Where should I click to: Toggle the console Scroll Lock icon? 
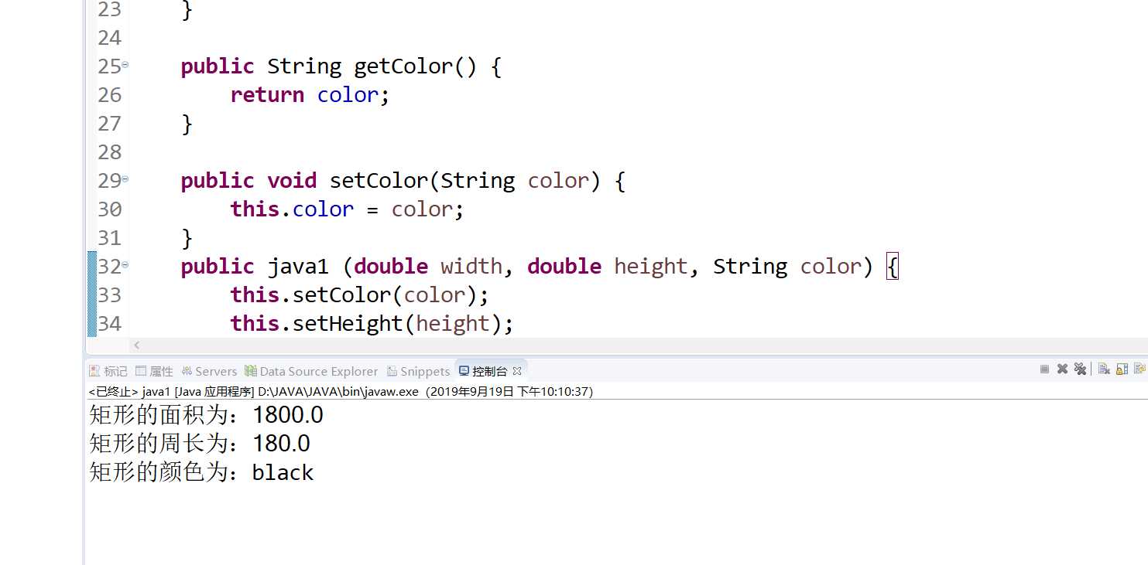point(1122,369)
